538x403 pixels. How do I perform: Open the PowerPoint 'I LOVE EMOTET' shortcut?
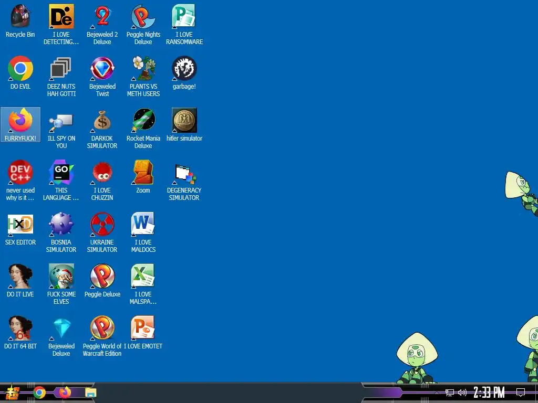143,332
